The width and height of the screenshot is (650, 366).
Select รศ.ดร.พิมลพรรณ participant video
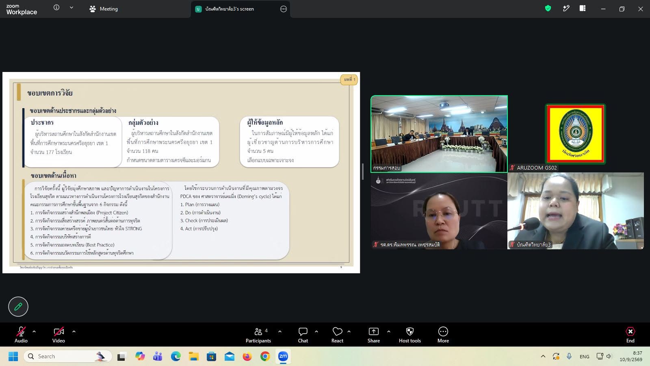tap(439, 211)
